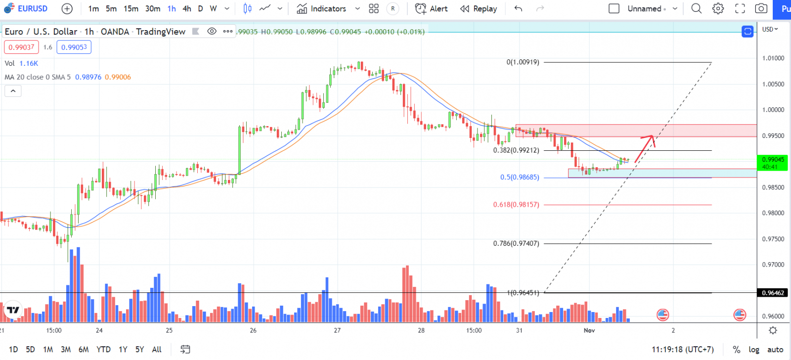The width and height of the screenshot is (791, 360).
Task: Collapse the indicator legend chevron
Action: coord(13,91)
